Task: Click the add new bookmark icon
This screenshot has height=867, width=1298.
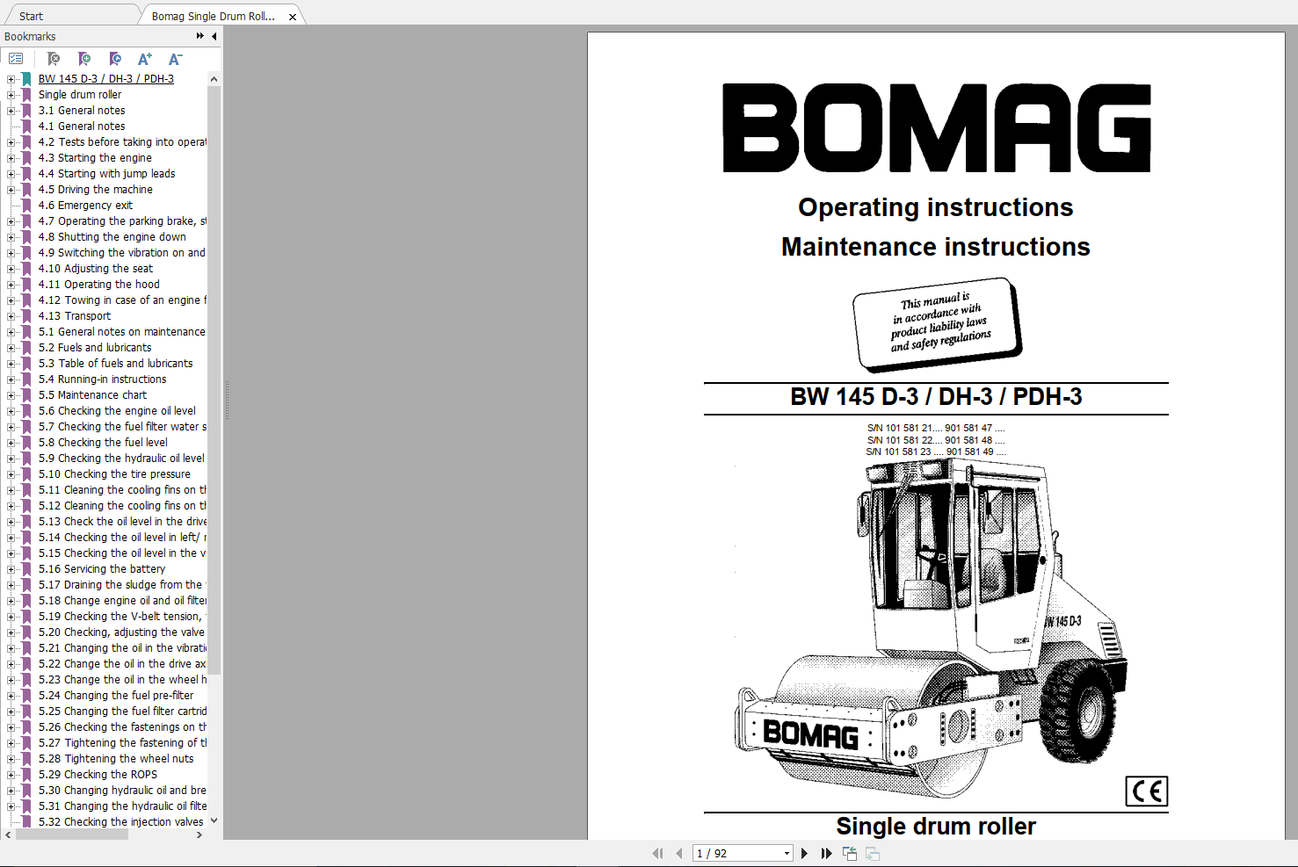Action: (x=84, y=59)
